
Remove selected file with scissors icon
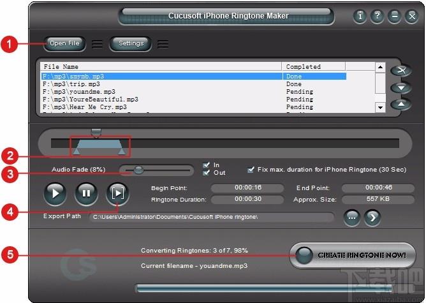tap(400, 70)
